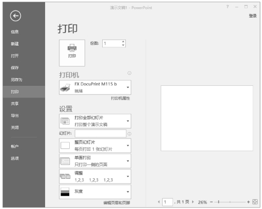Click the info icon next to 幻灯片 field
Viewport: 262px width, 209px height.
(129, 134)
